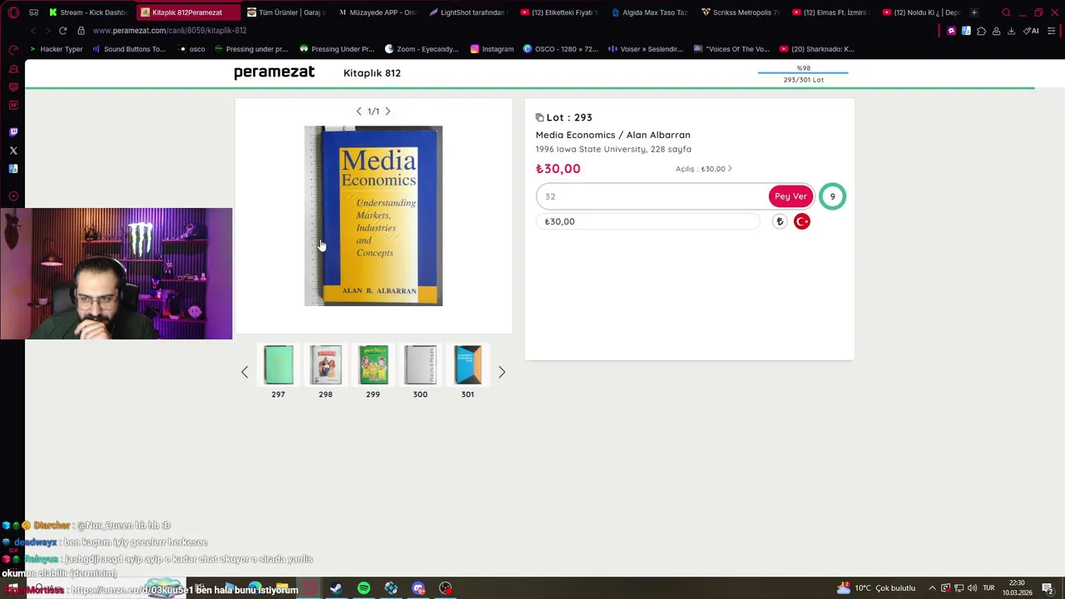1065x599 pixels.
Task: Reload the page with the refresh icon
Action: click(62, 31)
